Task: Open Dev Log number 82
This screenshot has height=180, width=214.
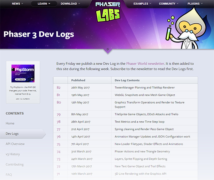Action: 58,87
